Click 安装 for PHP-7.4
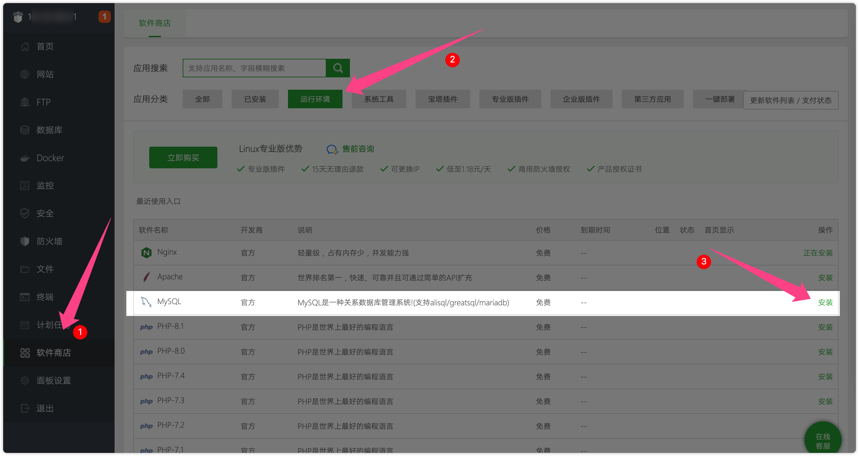This screenshot has width=859, height=456. [825, 376]
